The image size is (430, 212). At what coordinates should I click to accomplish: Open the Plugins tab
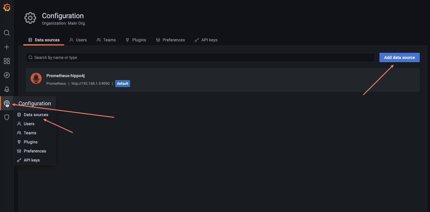point(136,40)
